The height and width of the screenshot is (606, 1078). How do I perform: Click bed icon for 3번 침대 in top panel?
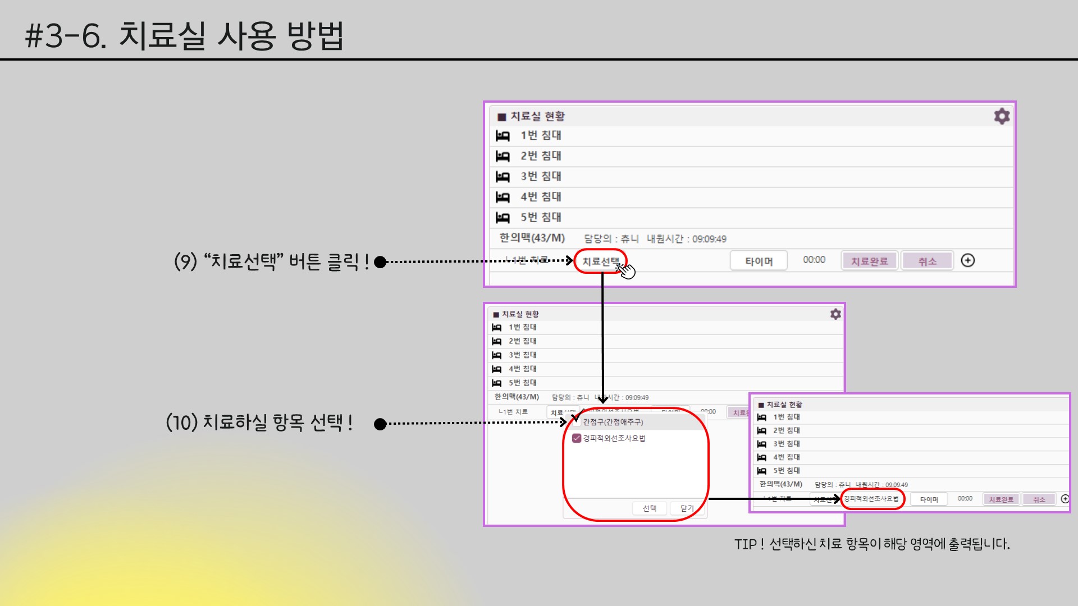[503, 177]
